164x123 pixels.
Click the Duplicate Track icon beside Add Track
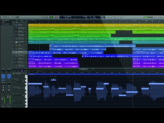point(17,23)
